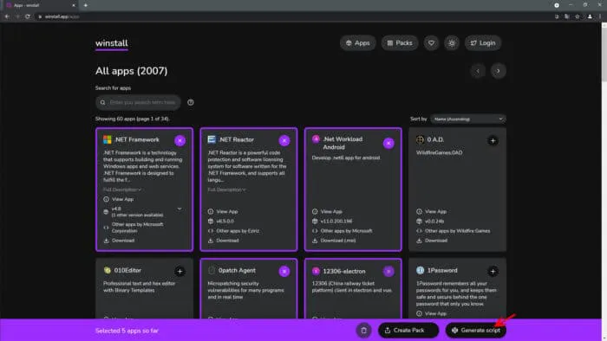Open the Sort by dropdown

pyautogui.click(x=468, y=119)
